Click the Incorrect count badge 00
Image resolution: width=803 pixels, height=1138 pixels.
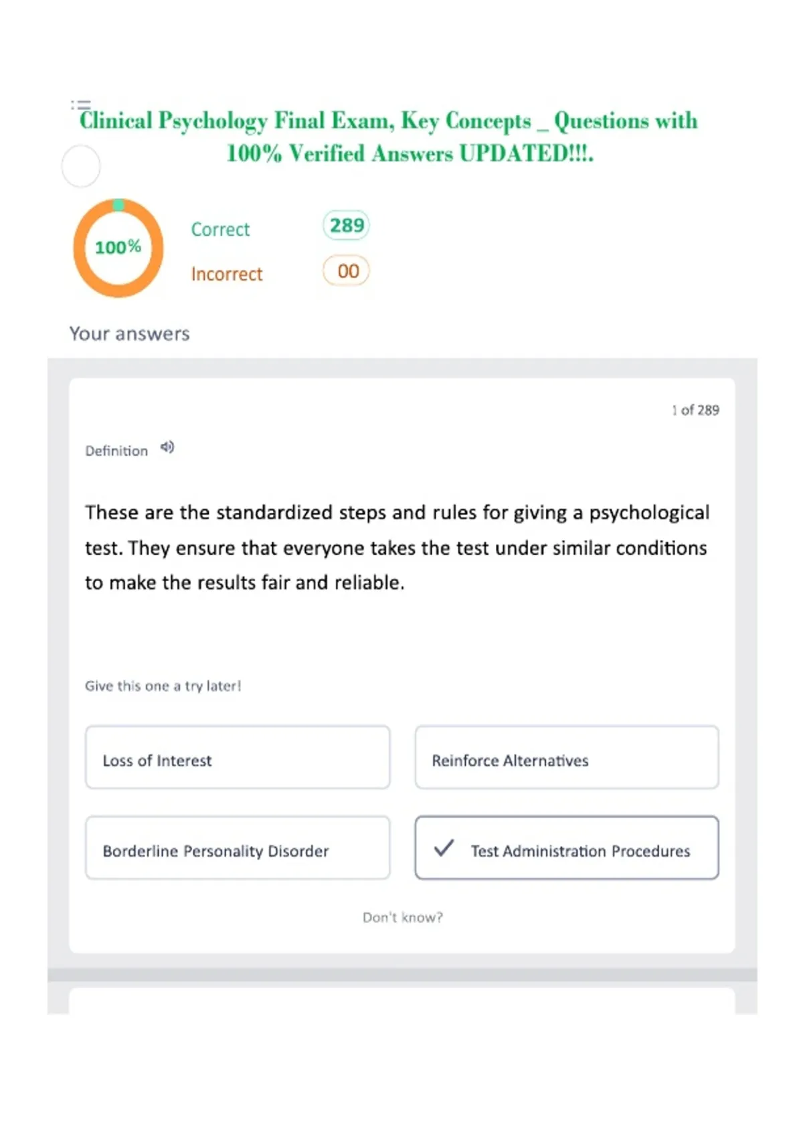346,271
